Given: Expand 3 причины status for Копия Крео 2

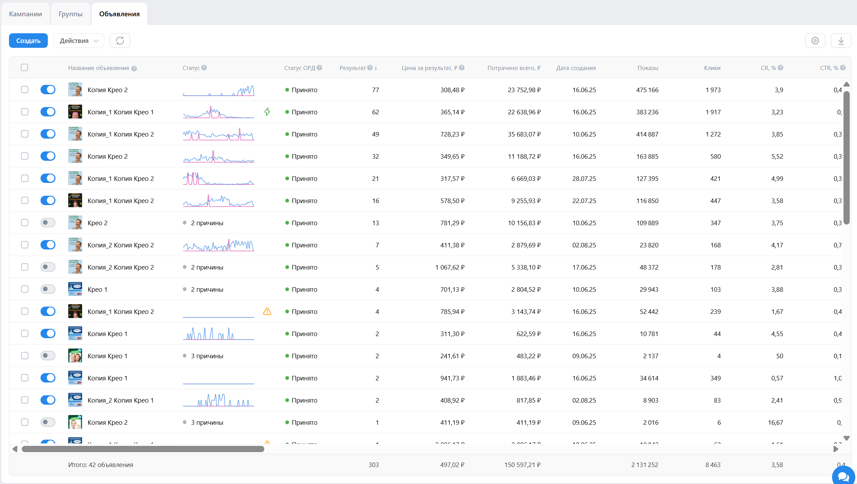Looking at the screenshot, I should (x=207, y=422).
